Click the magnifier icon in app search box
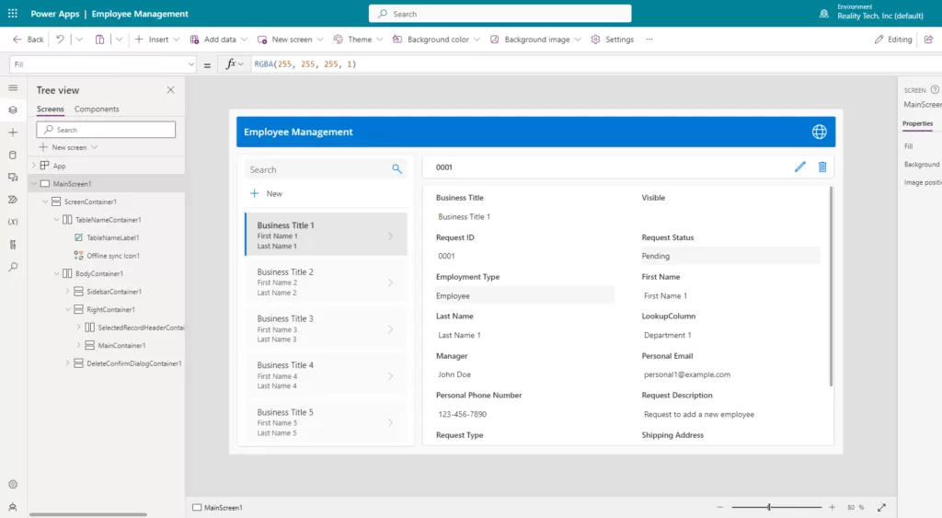The width and height of the screenshot is (942, 518). 397,169
